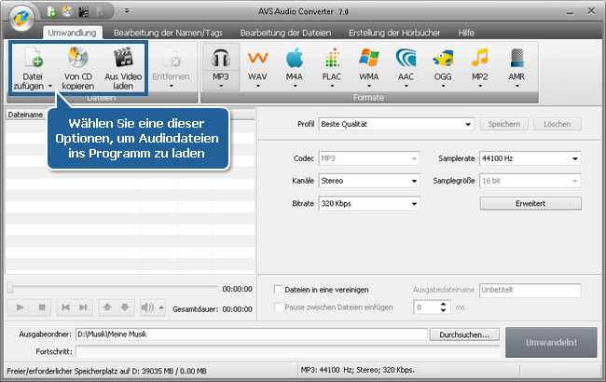
Task: Open the Profil dropdown list
Action: [395, 124]
